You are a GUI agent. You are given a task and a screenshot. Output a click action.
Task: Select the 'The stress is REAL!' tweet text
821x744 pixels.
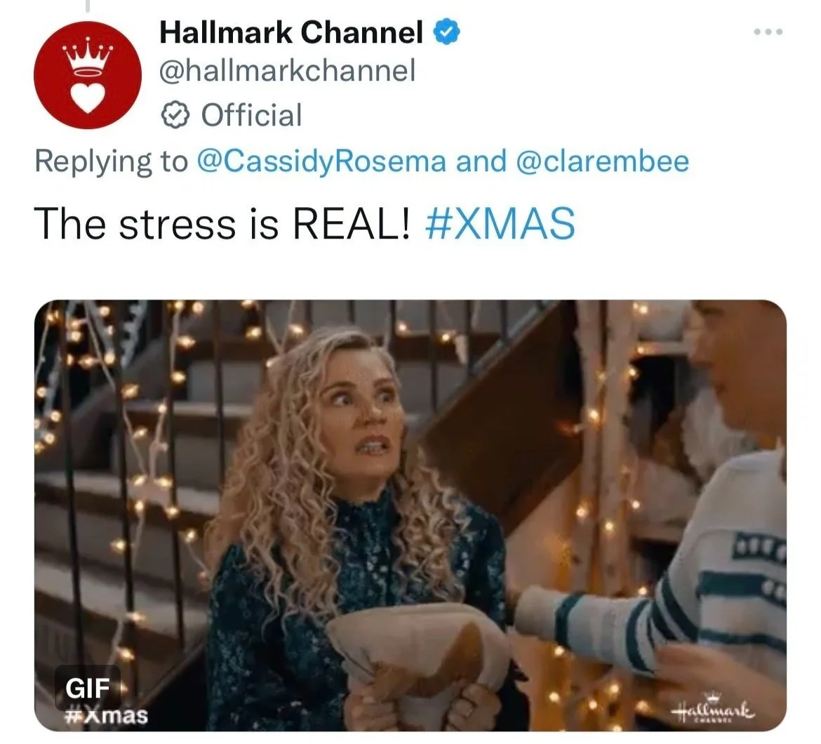[222, 223]
